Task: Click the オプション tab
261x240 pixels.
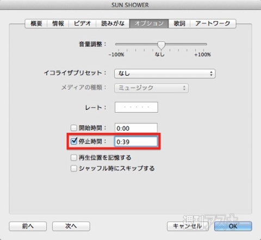Action: click(x=149, y=23)
